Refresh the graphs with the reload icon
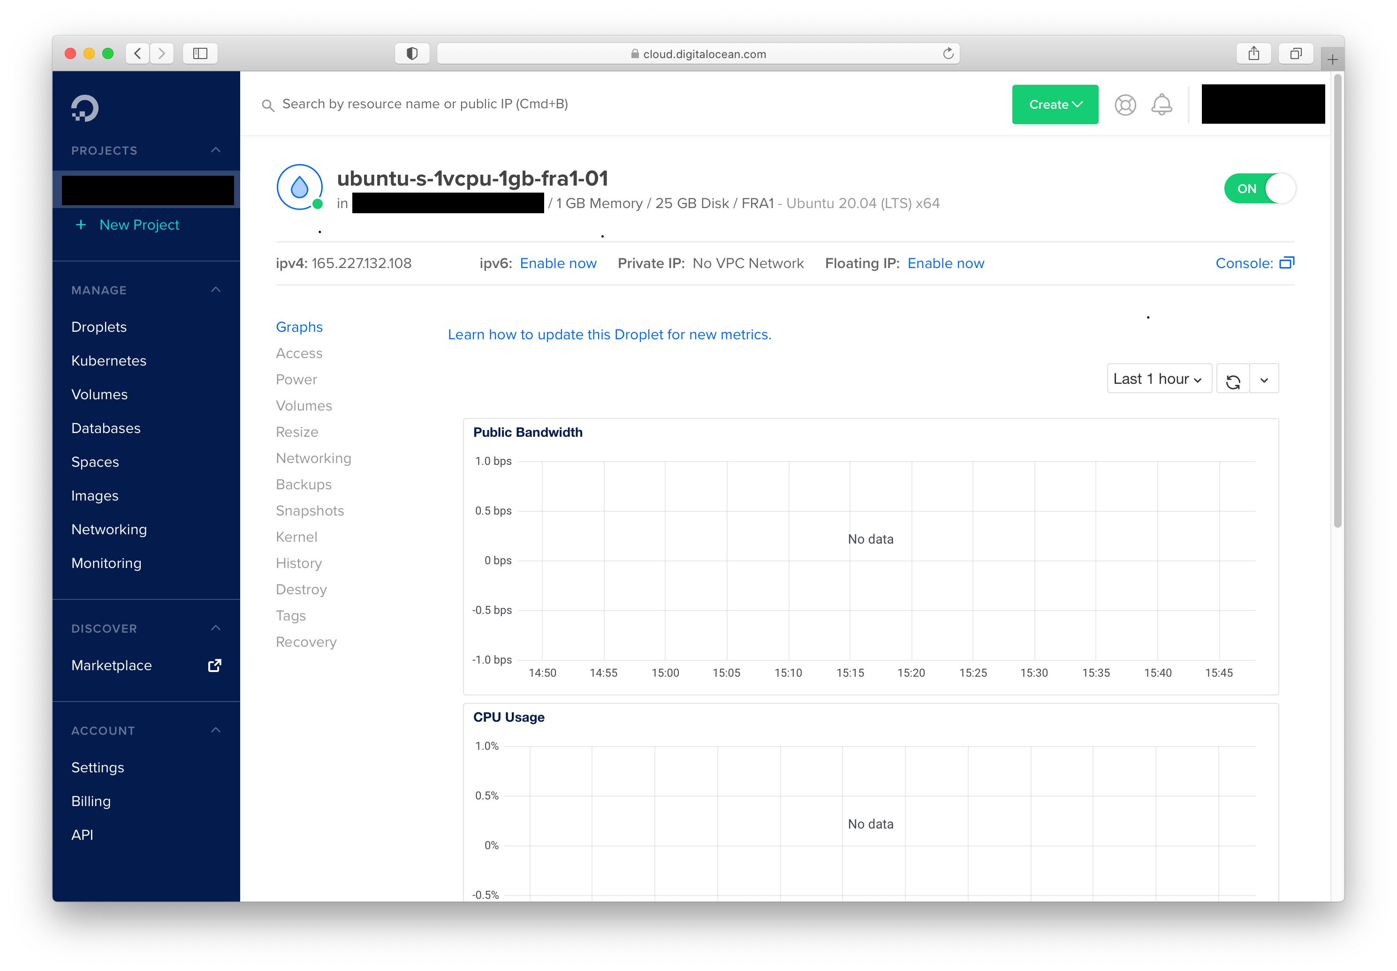 [x=1233, y=378]
